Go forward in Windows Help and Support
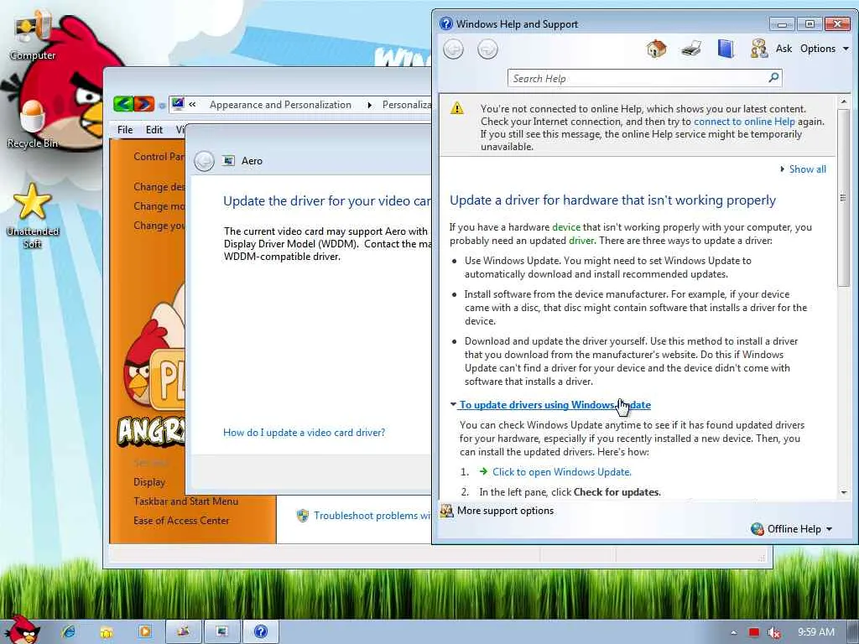 (487, 49)
